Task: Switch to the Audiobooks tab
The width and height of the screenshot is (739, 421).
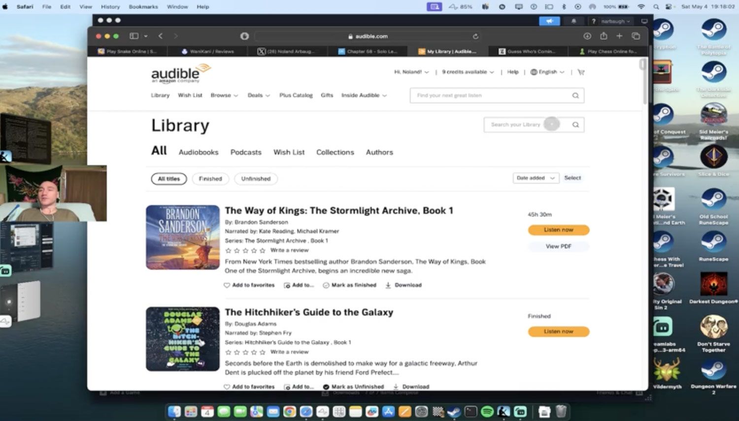Action: tap(198, 152)
